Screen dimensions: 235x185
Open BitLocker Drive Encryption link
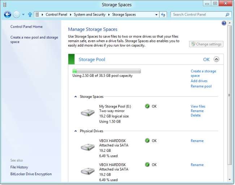[x=31, y=174]
